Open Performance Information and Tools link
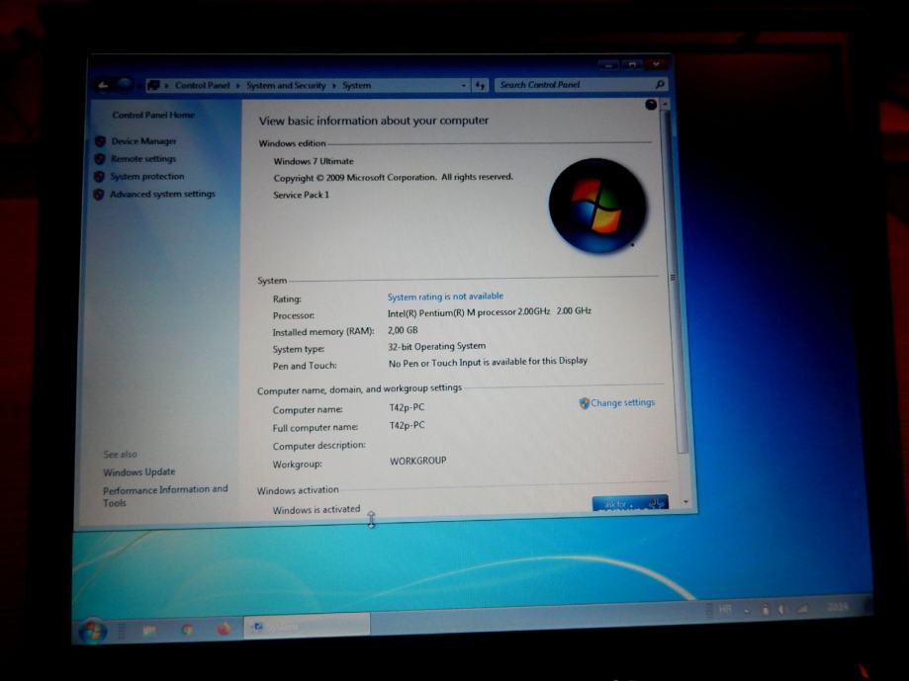909x681 pixels. 165,496
